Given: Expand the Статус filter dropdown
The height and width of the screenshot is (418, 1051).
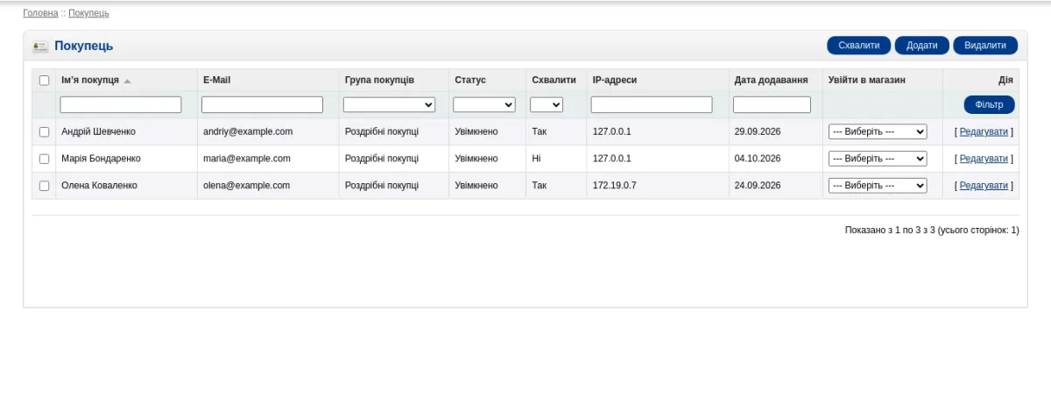Looking at the screenshot, I should pos(484,104).
